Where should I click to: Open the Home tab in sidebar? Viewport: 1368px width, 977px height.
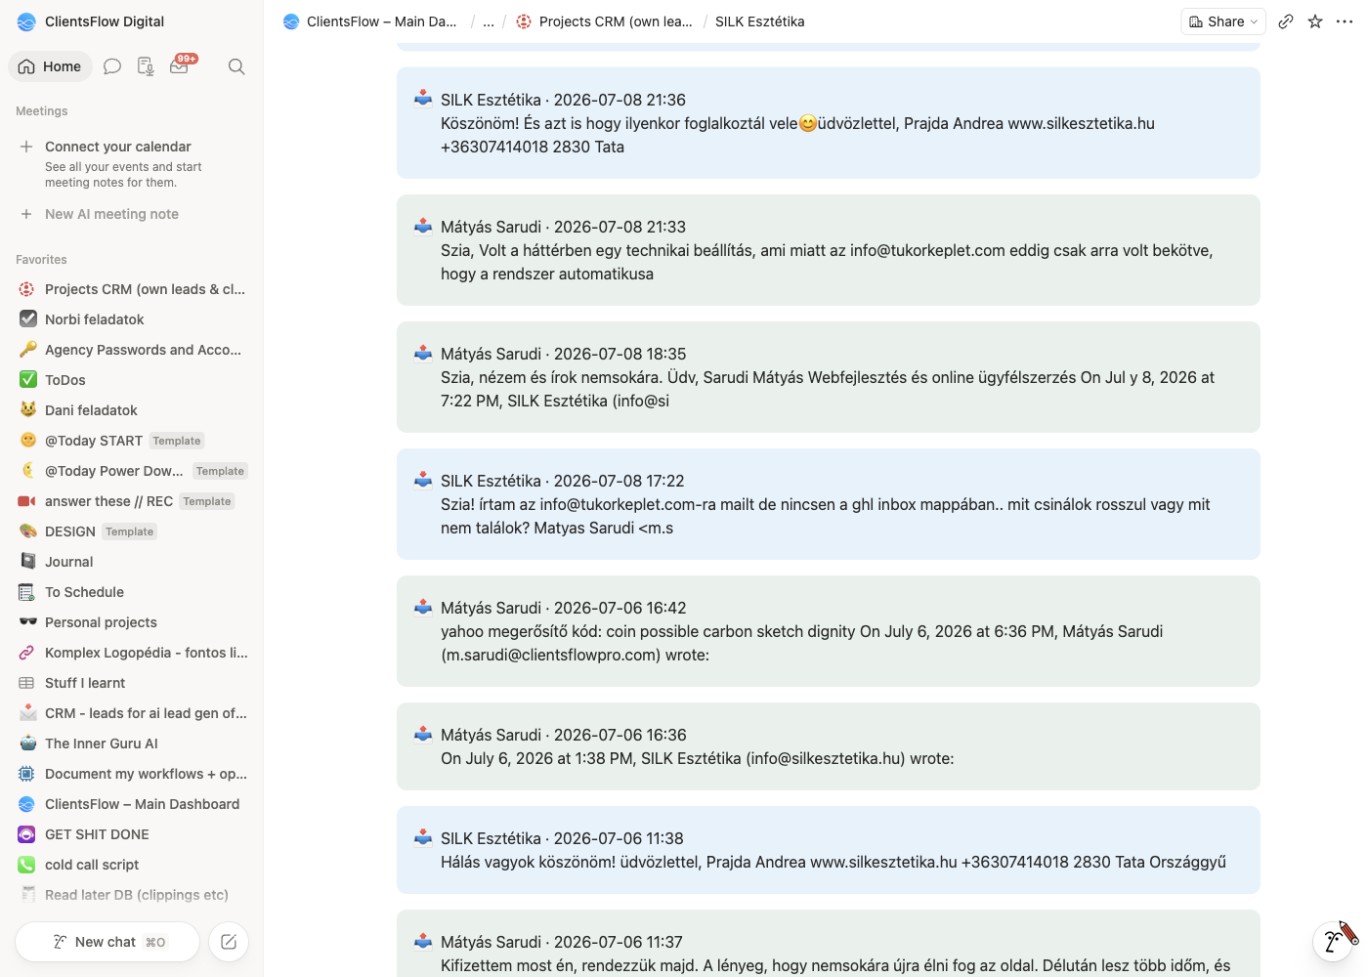(x=50, y=66)
